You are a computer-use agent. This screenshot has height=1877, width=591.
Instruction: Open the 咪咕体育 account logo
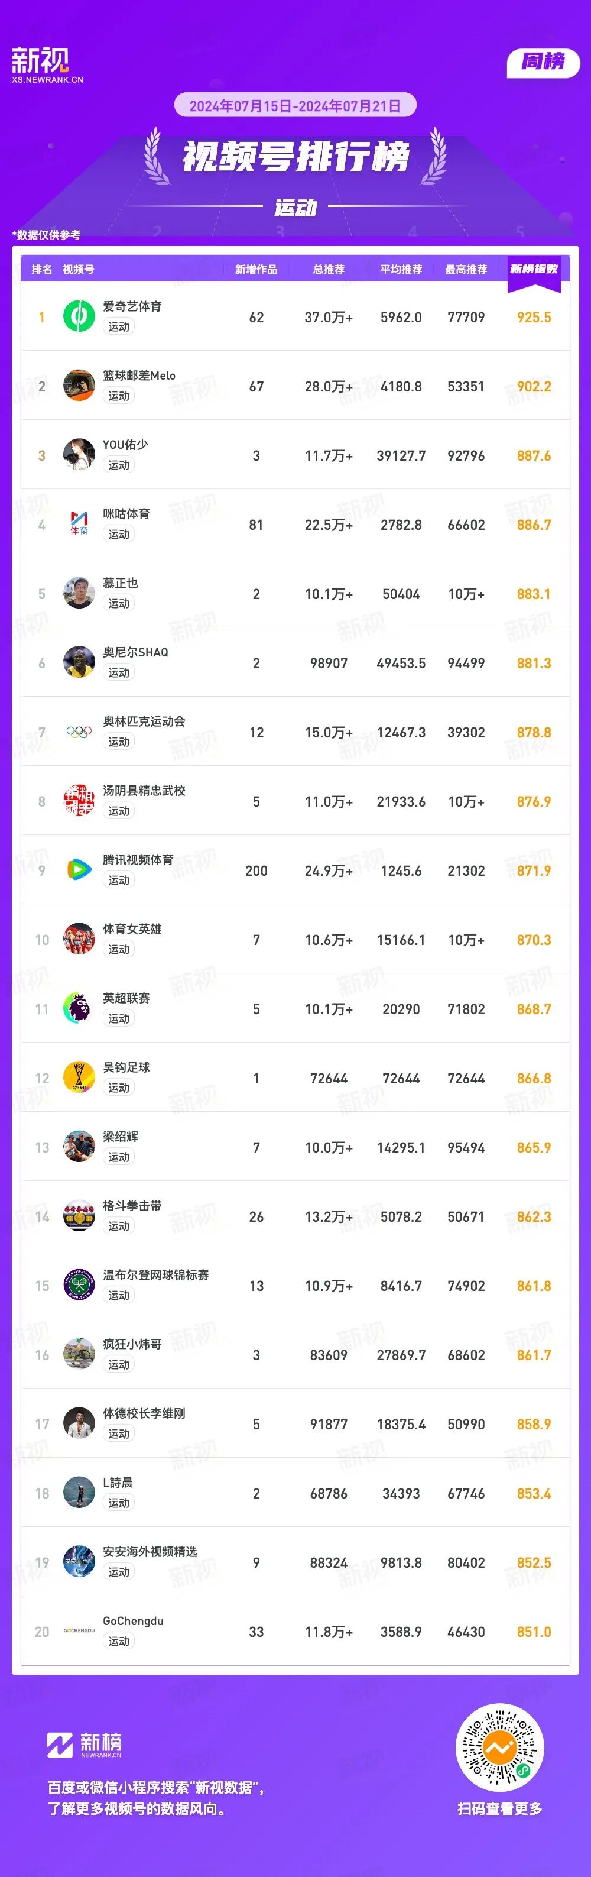pos(79,524)
